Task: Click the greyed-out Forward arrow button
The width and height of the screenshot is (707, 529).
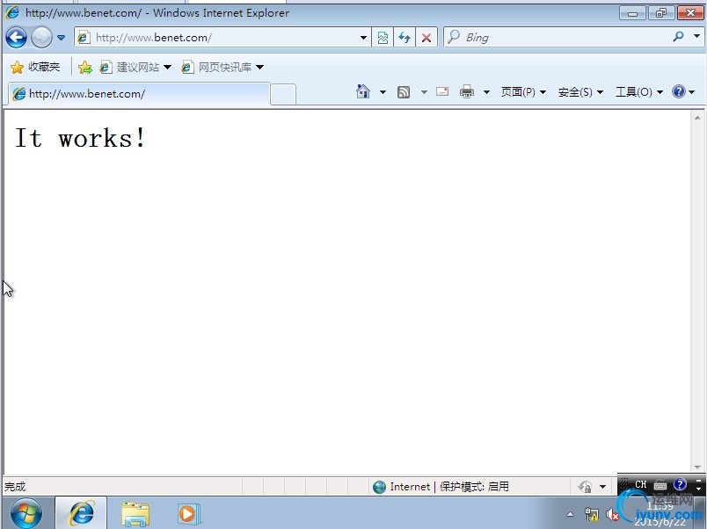Action: pos(41,38)
